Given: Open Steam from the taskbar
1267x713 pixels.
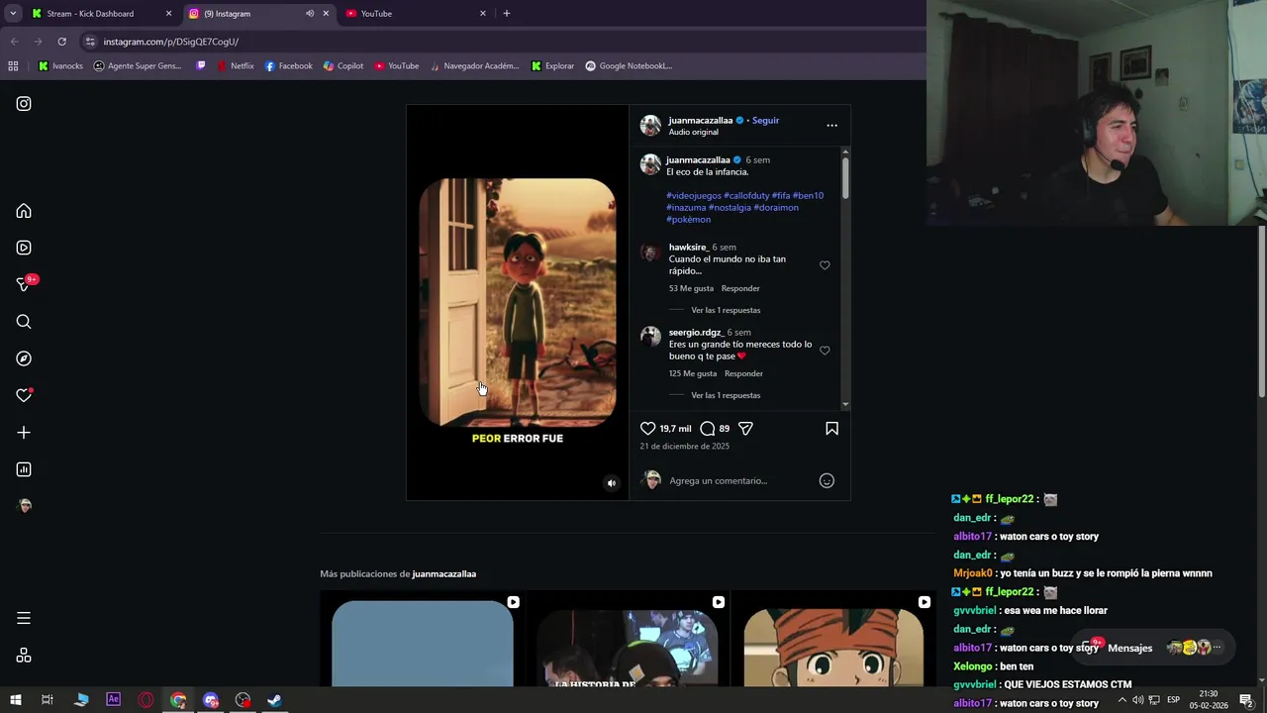Looking at the screenshot, I should click(275, 700).
